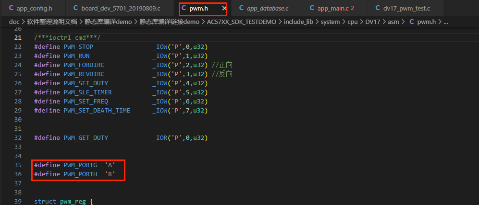
Task: Place cursor on PWM_RUN macro name
Action: (76, 56)
